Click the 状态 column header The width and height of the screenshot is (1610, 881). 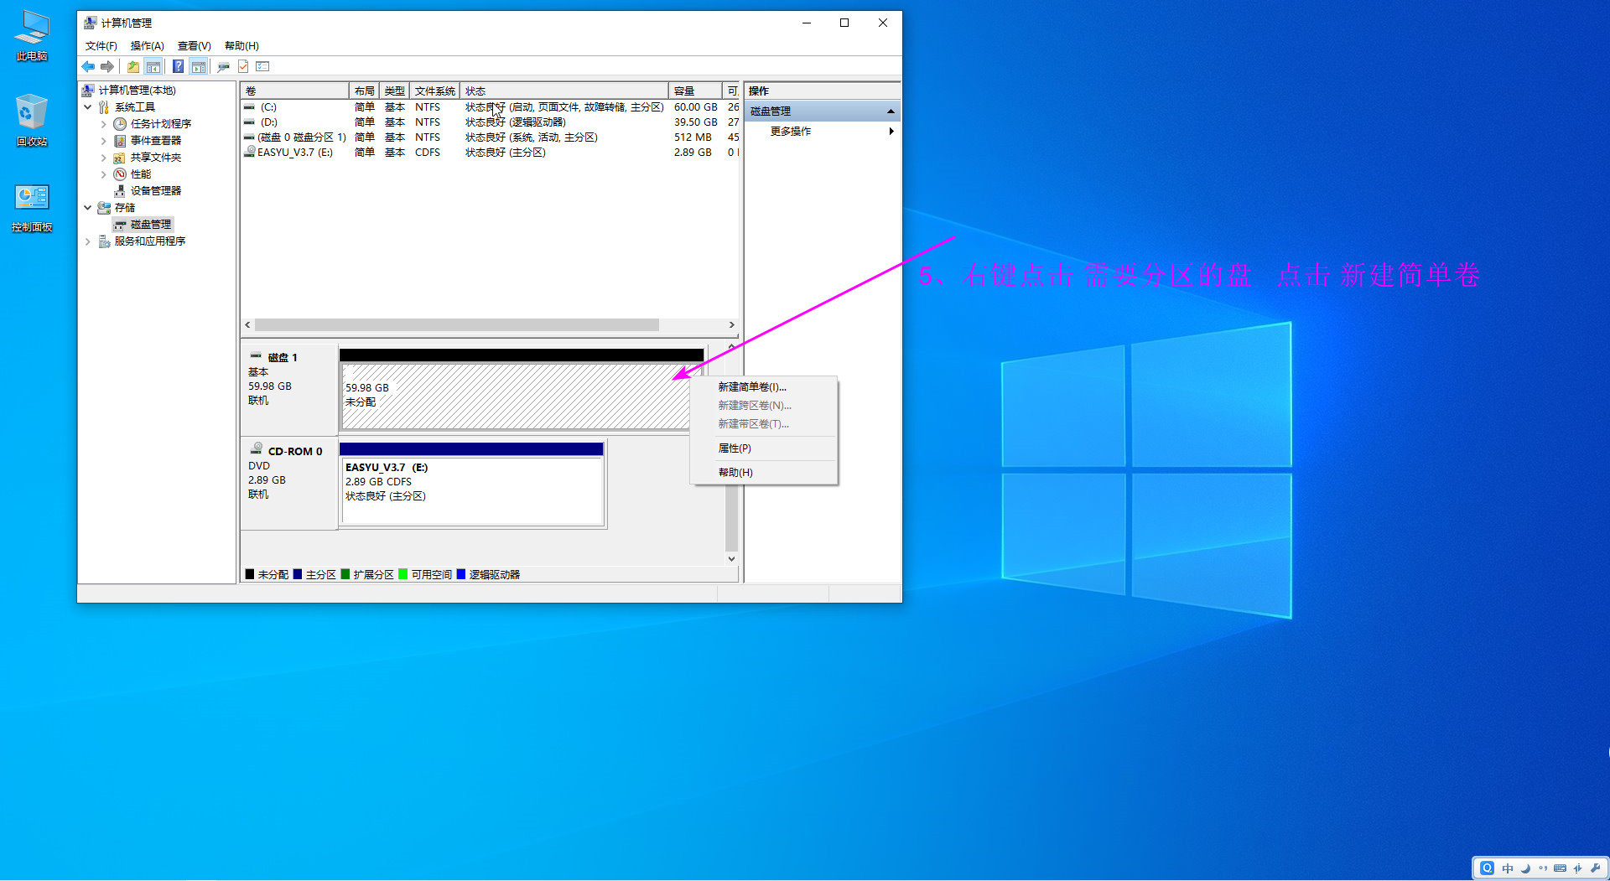pos(563,91)
